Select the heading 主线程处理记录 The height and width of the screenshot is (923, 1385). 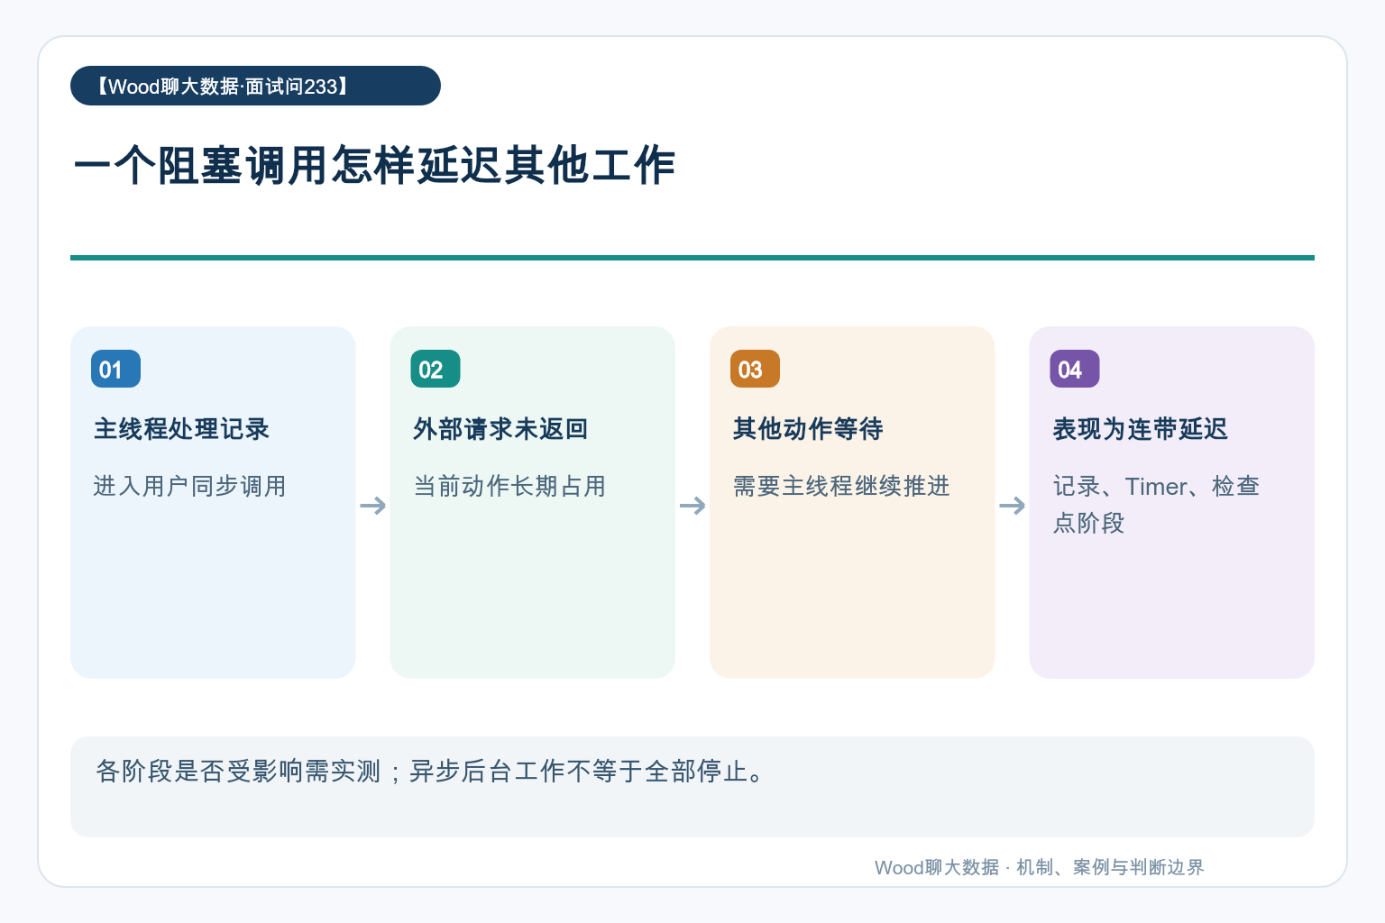[x=181, y=429]
